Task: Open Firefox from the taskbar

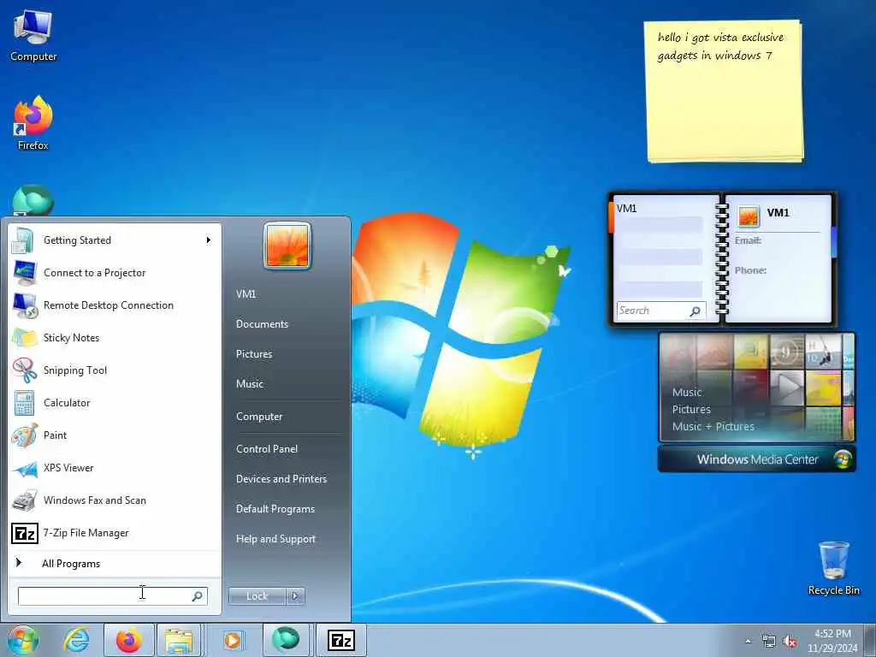Action: pos(128,640)
